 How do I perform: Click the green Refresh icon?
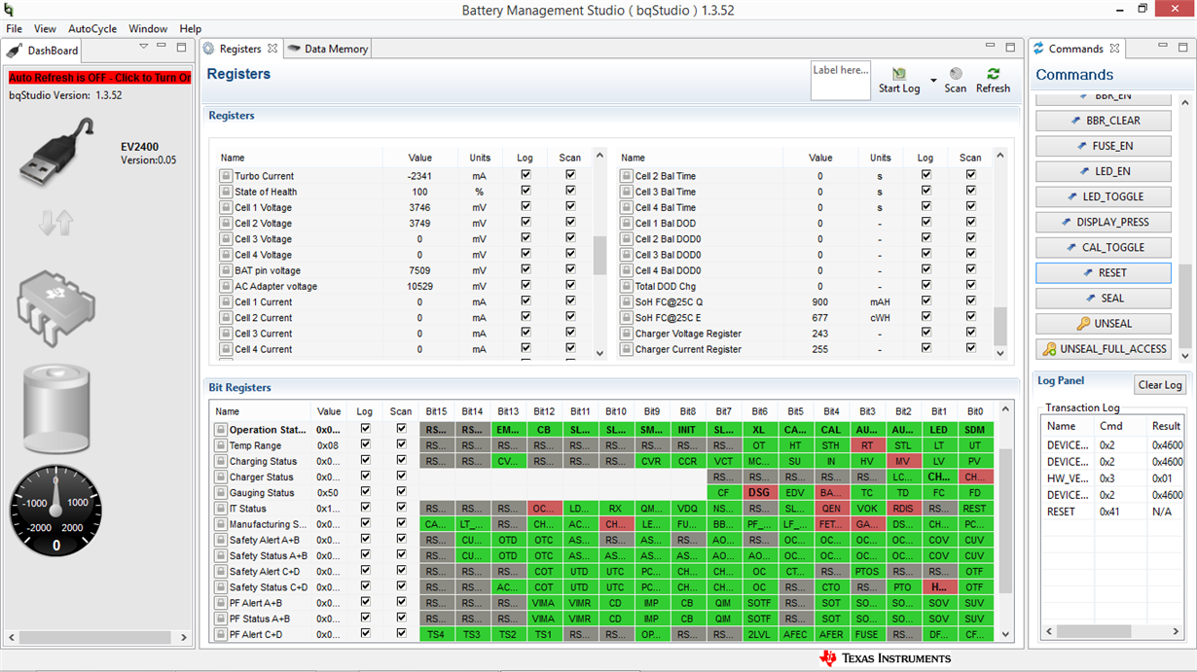[993, 74]
